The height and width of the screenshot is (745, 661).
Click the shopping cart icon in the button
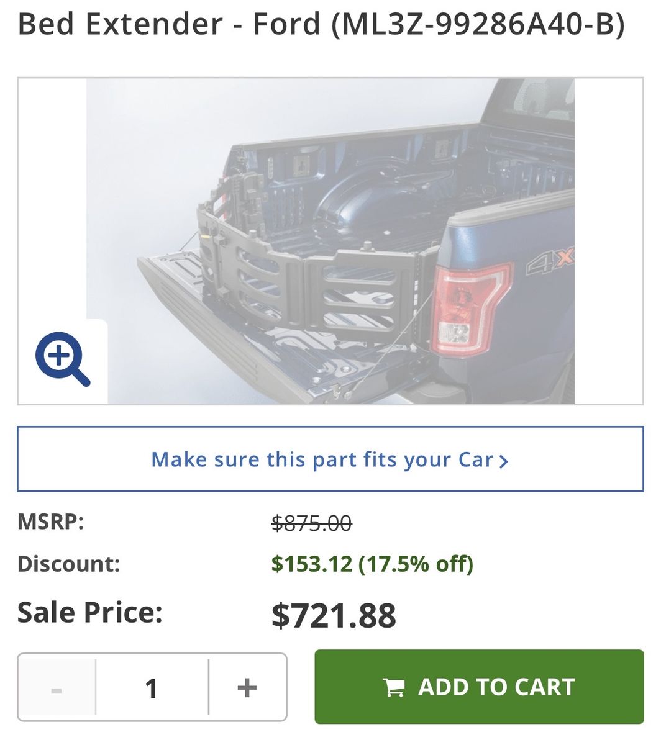pyautogui.click(x=393, y=687)
